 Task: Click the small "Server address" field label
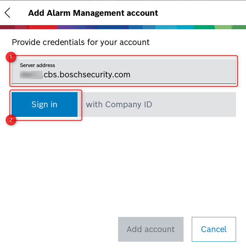(x=37, y=65)
